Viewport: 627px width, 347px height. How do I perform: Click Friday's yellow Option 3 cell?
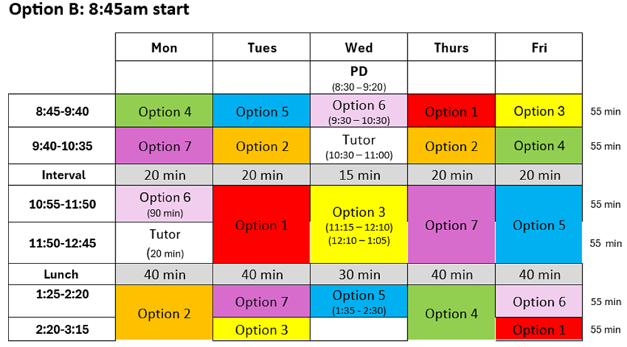pyautogui.click(x=539, y=111)
